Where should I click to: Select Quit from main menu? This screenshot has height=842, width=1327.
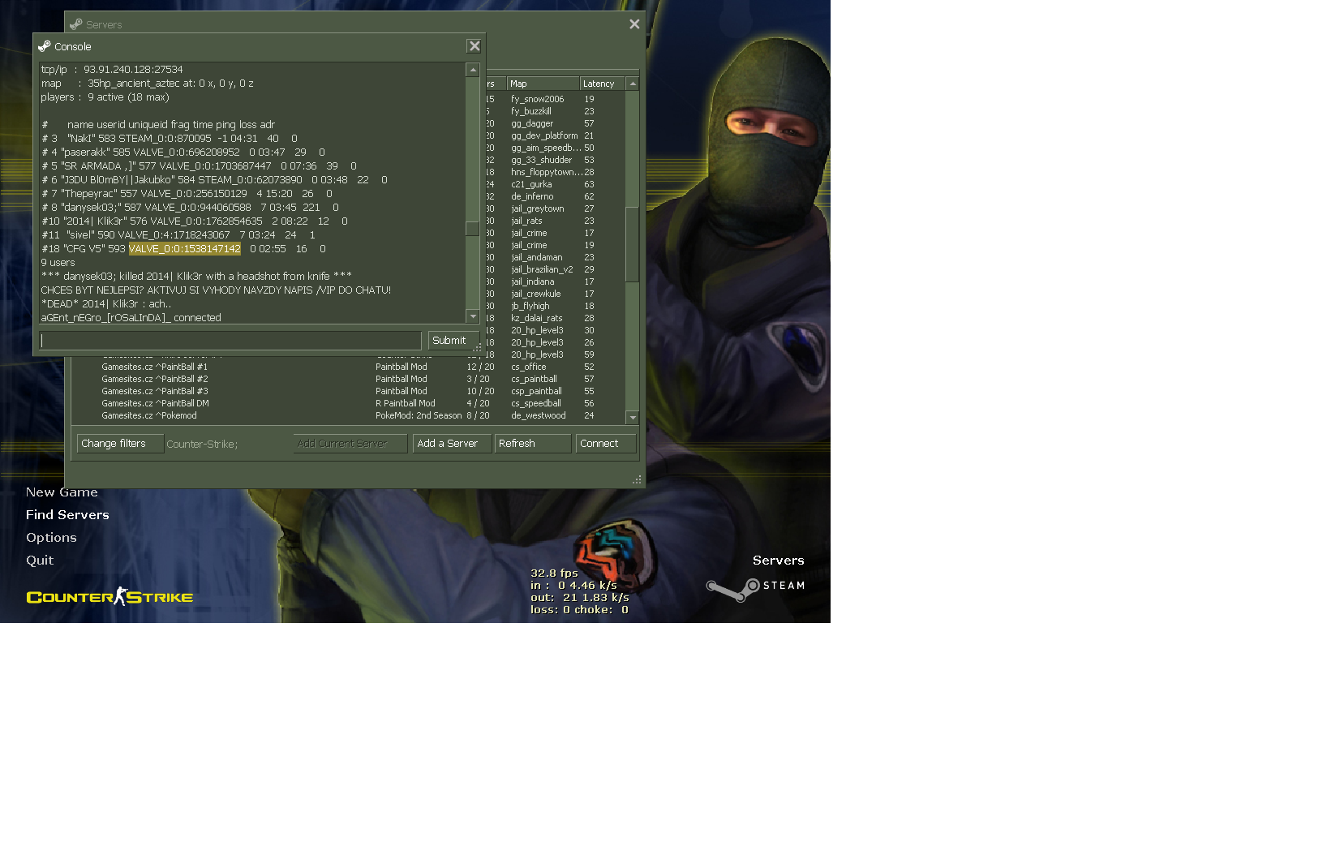click(40, 561)
